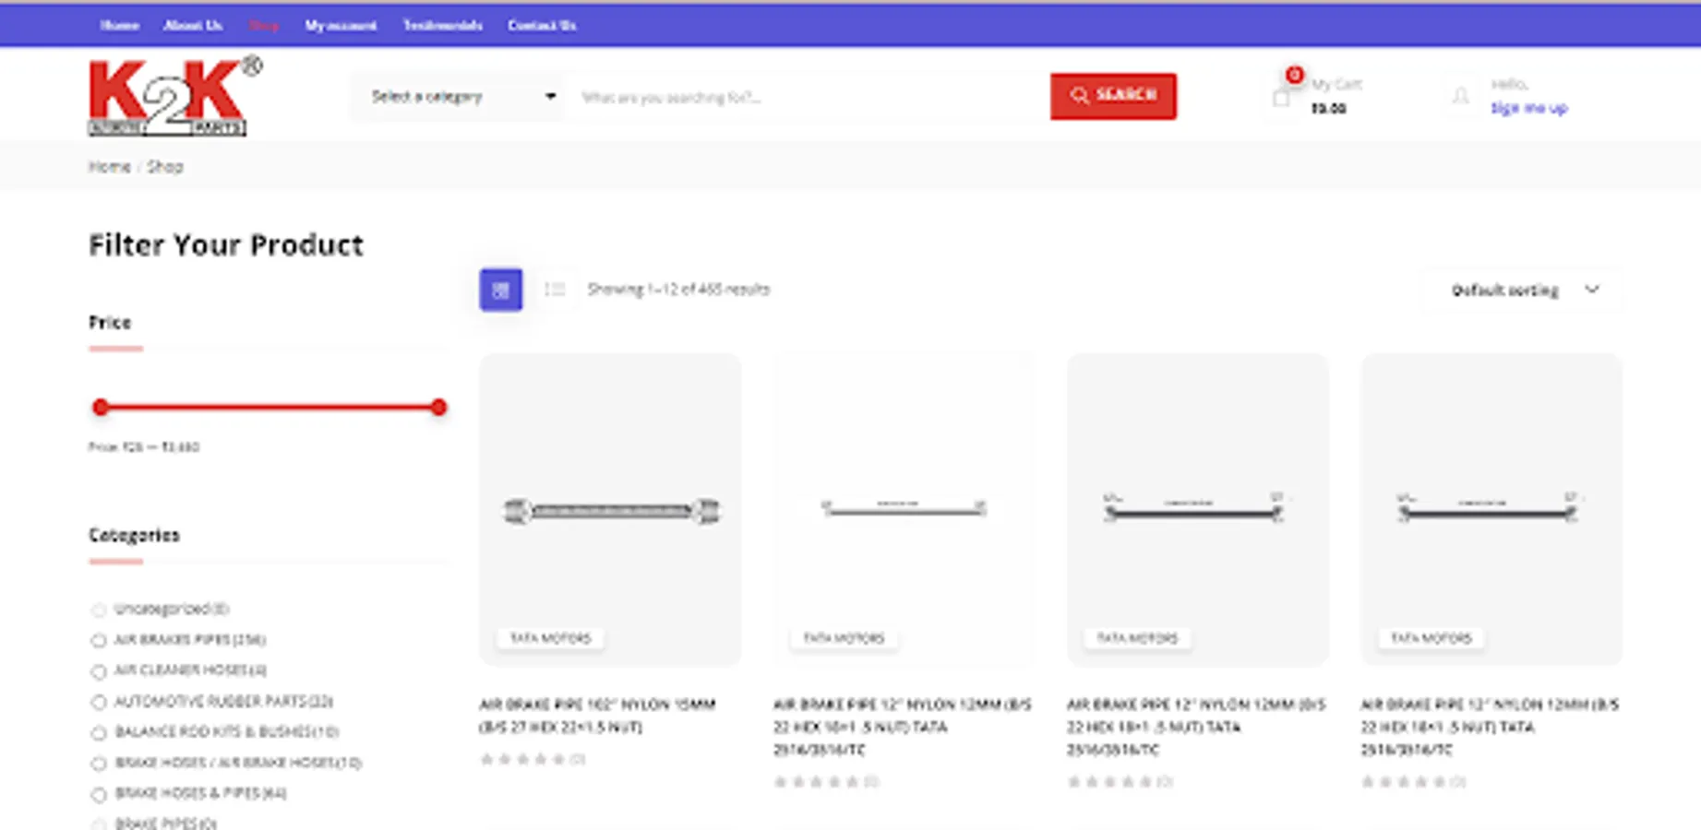Click the Categories section heading
1701x830 pixels.
click(x=134, y=536)
